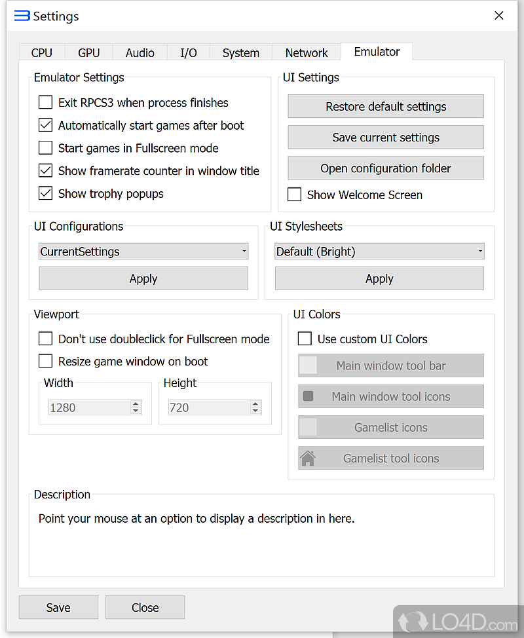Go to the I/O tab
The height and width of the screenshot is (638, 524).
189,52
